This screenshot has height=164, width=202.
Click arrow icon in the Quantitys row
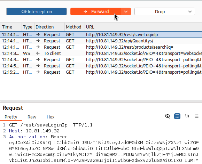(x=38, y=41)
